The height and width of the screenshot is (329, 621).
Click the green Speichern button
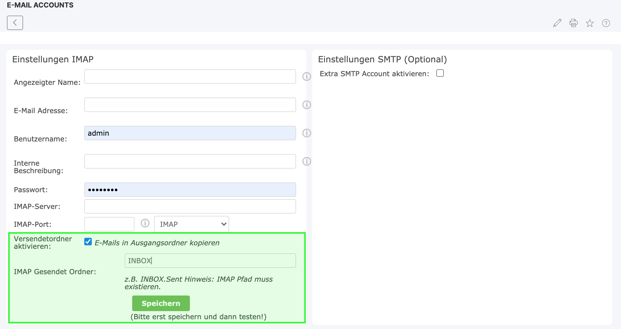(161, 303)
